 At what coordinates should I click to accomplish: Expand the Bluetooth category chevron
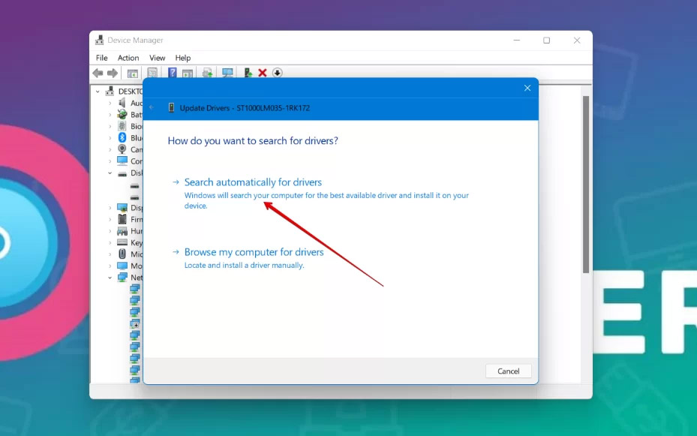click(x=110, y=138)
